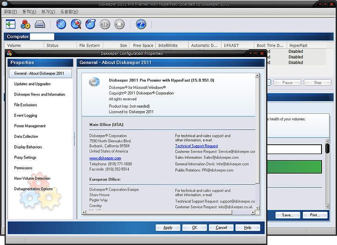Click the Size column header
This screenshot has width=337, height=245.
coord(116,45)
